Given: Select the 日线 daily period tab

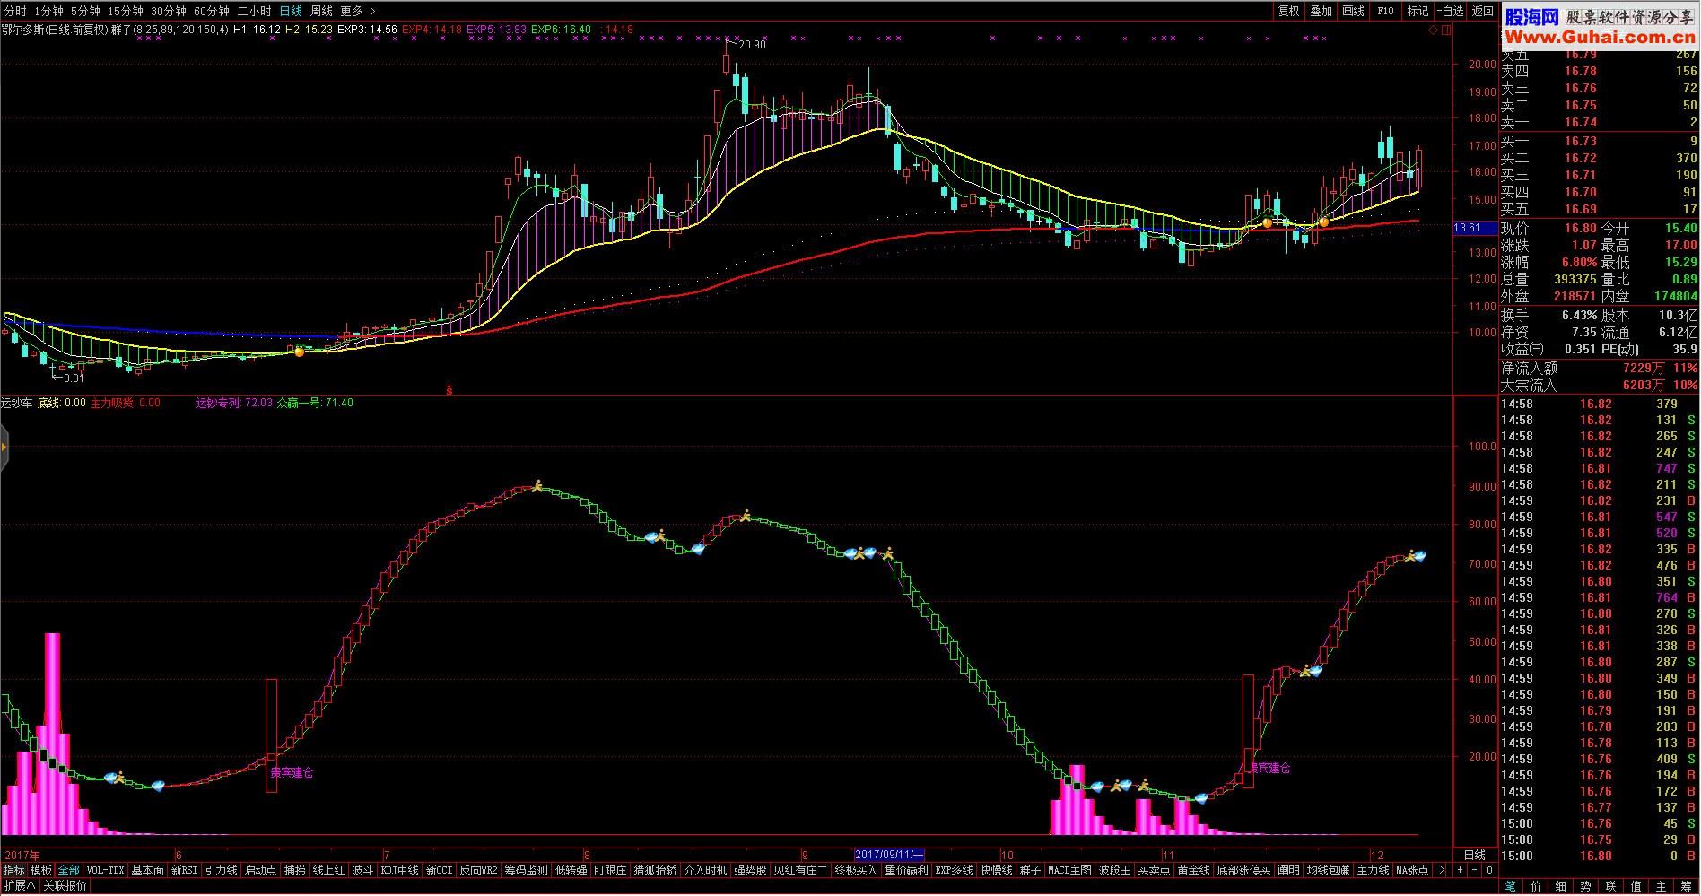Looking at the screenshot, I should pos(291,11).
